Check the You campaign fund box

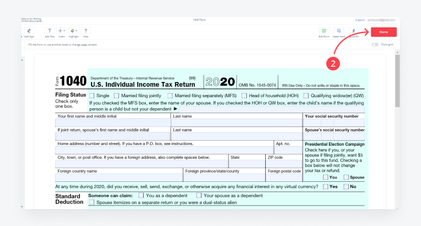pyautogui.click(x=326, y=177)
